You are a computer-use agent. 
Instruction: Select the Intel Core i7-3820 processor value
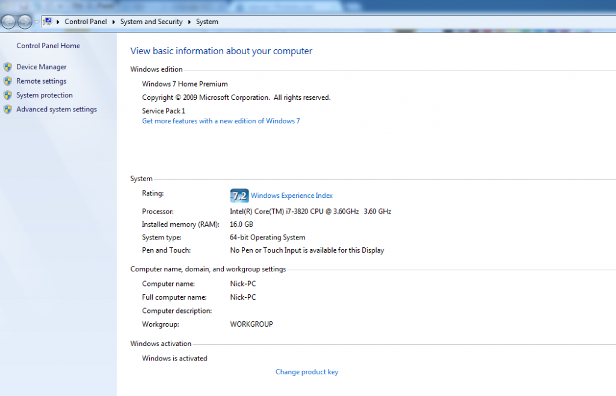coord(310,211)
